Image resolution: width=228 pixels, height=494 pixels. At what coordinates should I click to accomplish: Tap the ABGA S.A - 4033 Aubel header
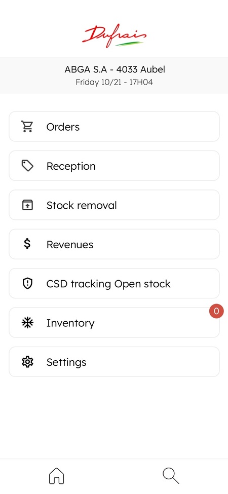pos(115,69)
